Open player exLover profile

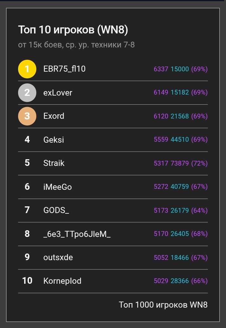[x=58, y=93]
